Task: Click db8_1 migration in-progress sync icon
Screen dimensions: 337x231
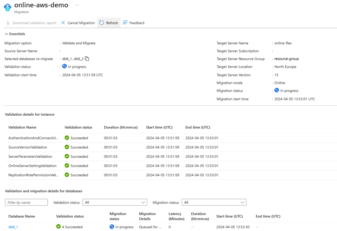Action: [112, 227]
